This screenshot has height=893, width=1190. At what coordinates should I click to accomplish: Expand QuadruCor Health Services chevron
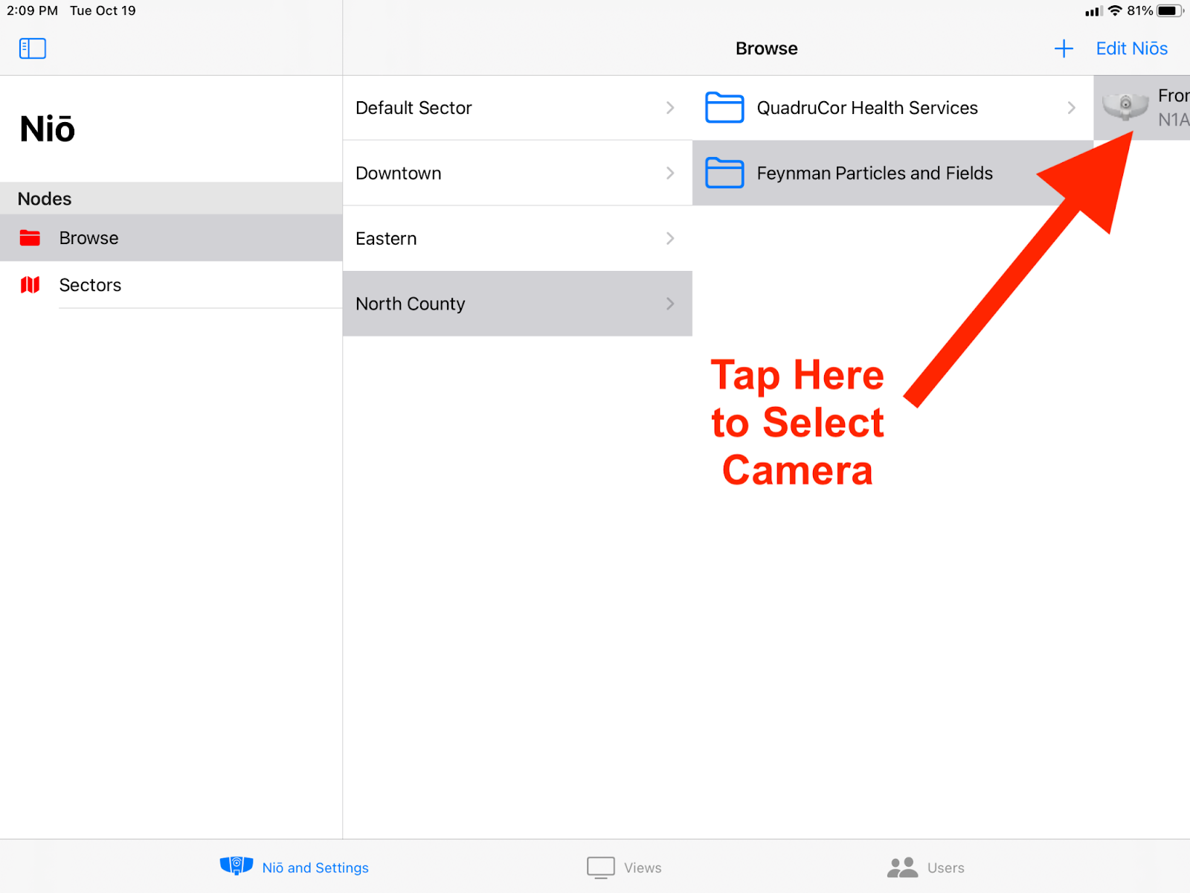click(1071, 108)
